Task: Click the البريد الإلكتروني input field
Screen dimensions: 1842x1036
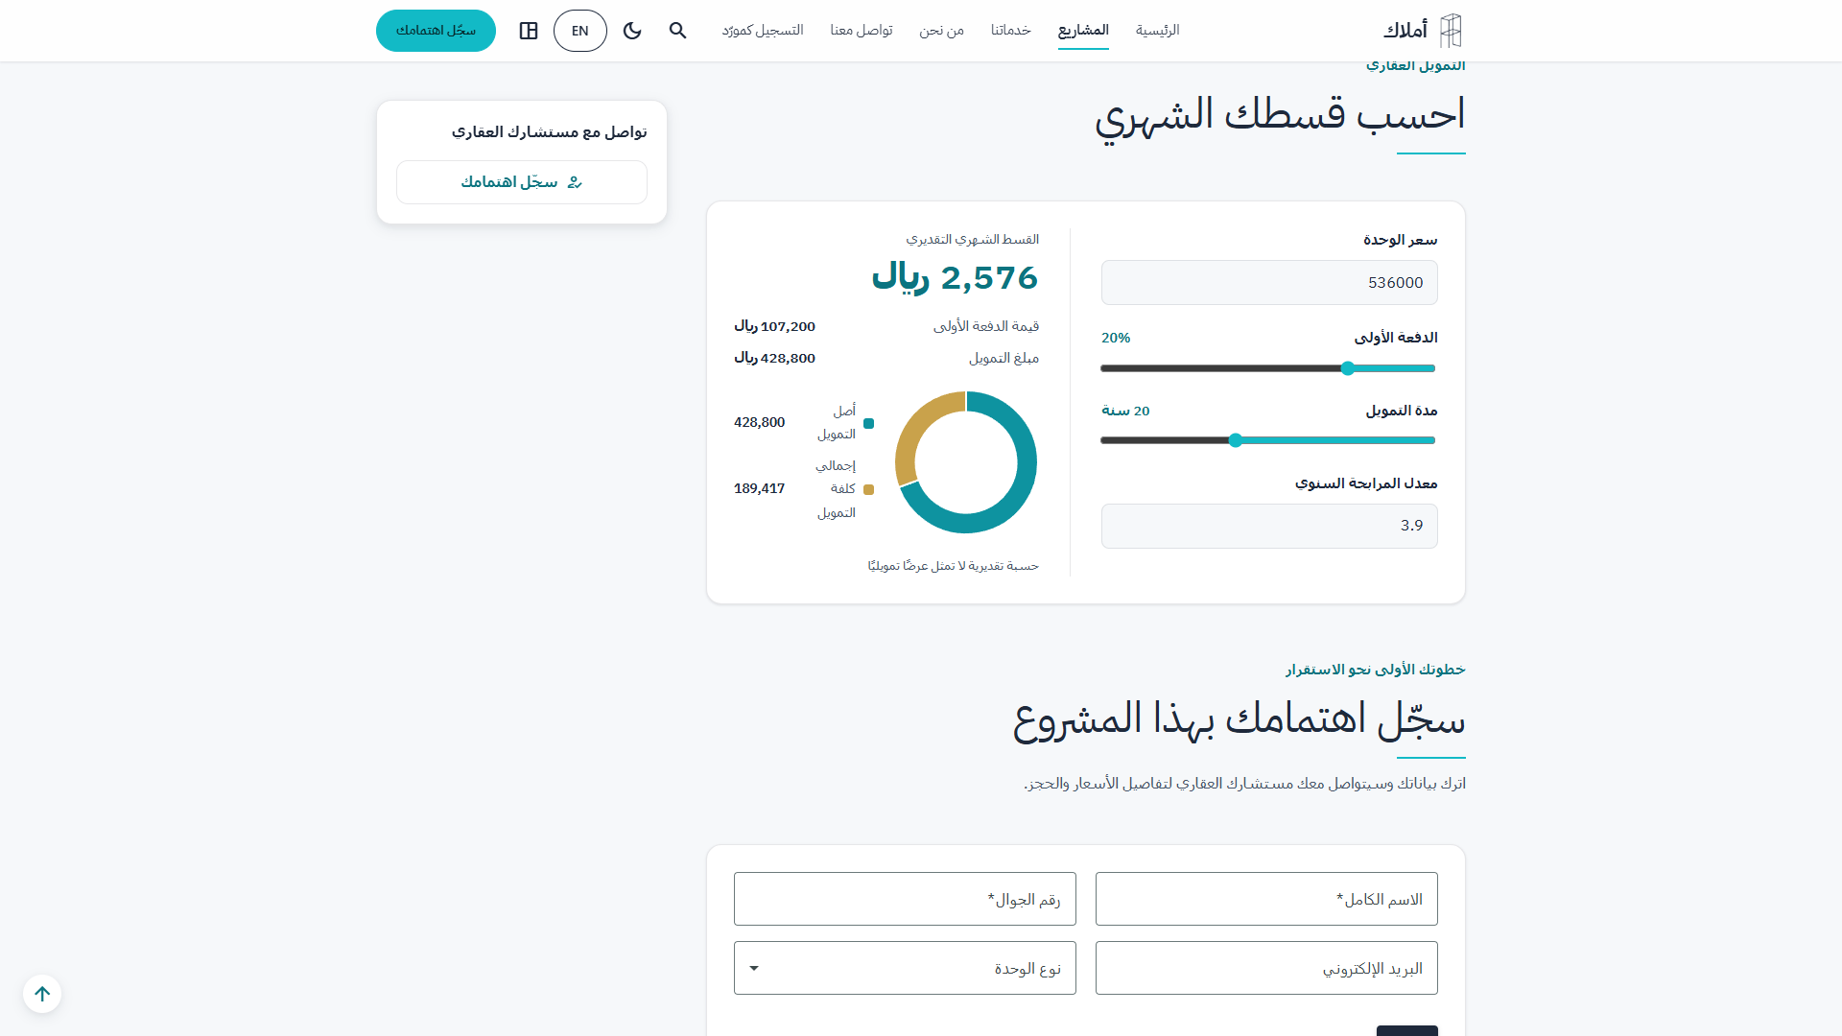Action: point(1266,968)
